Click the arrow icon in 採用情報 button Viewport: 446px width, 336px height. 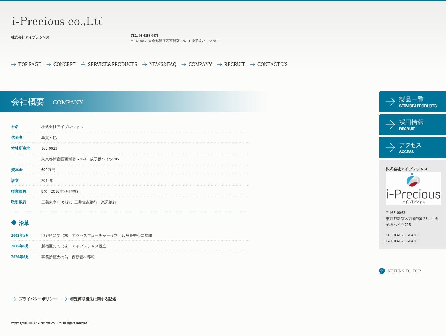click(x=390, y=125)
